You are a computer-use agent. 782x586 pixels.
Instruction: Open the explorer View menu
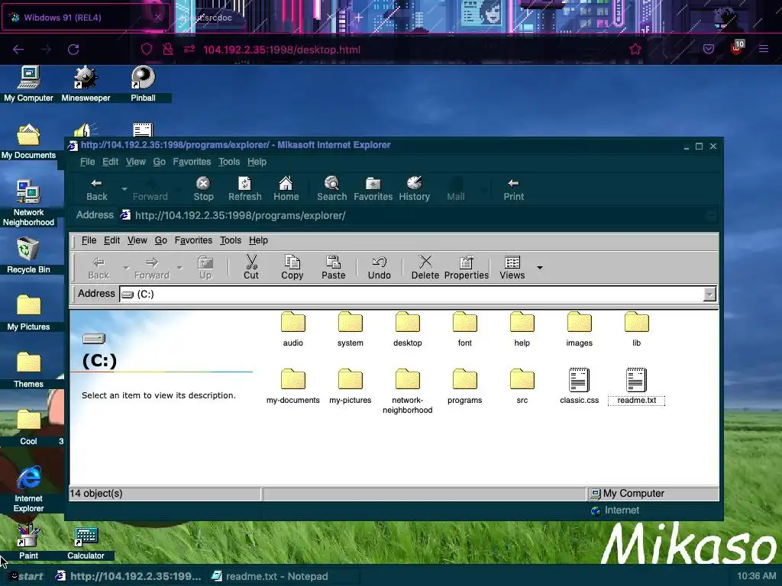pos(137,240)
